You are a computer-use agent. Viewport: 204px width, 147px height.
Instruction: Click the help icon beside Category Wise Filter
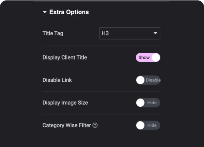coord(95,125)
